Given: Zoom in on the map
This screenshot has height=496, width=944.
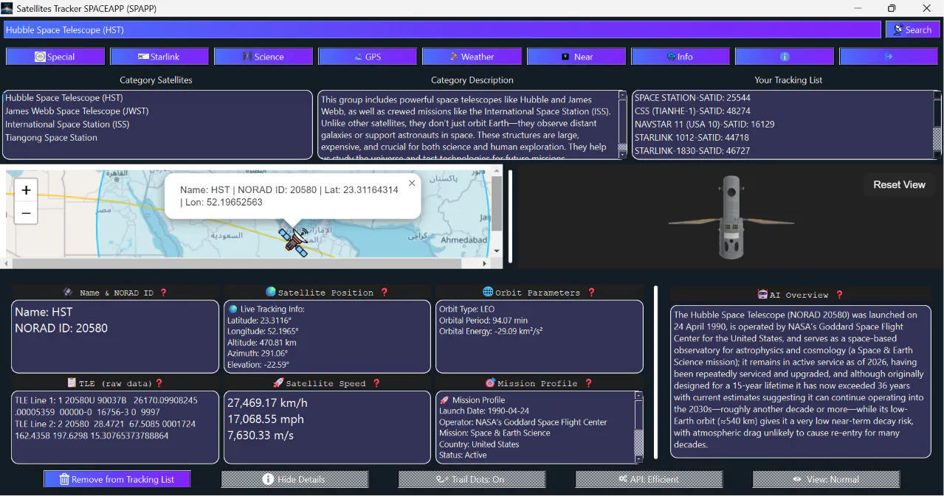Looking at the screenshot, I should pos(26,190).
